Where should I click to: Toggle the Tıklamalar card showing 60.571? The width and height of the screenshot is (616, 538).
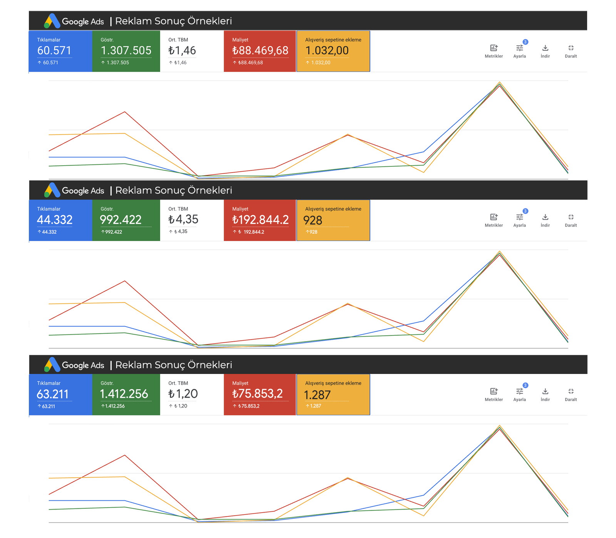pyautogui.click(x=60, y=51)
